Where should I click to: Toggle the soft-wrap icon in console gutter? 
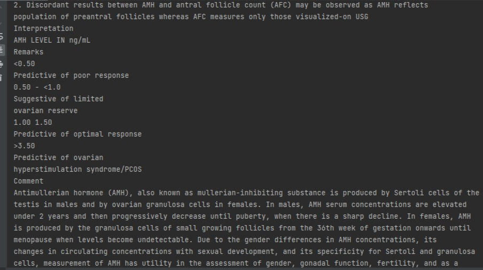click(x=1, y=37)
